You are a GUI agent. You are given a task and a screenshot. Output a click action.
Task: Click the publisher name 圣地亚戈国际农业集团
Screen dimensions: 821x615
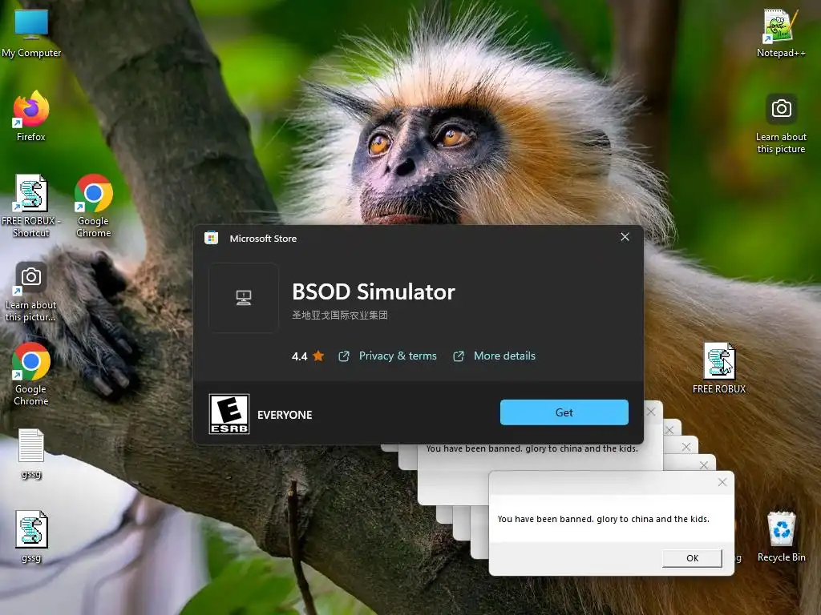(340, 315)
